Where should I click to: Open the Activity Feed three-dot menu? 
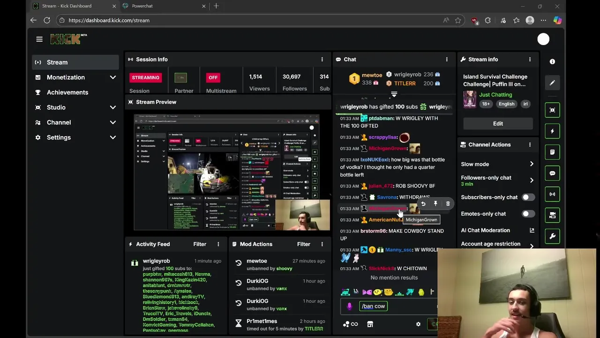[x=218, y=244]
